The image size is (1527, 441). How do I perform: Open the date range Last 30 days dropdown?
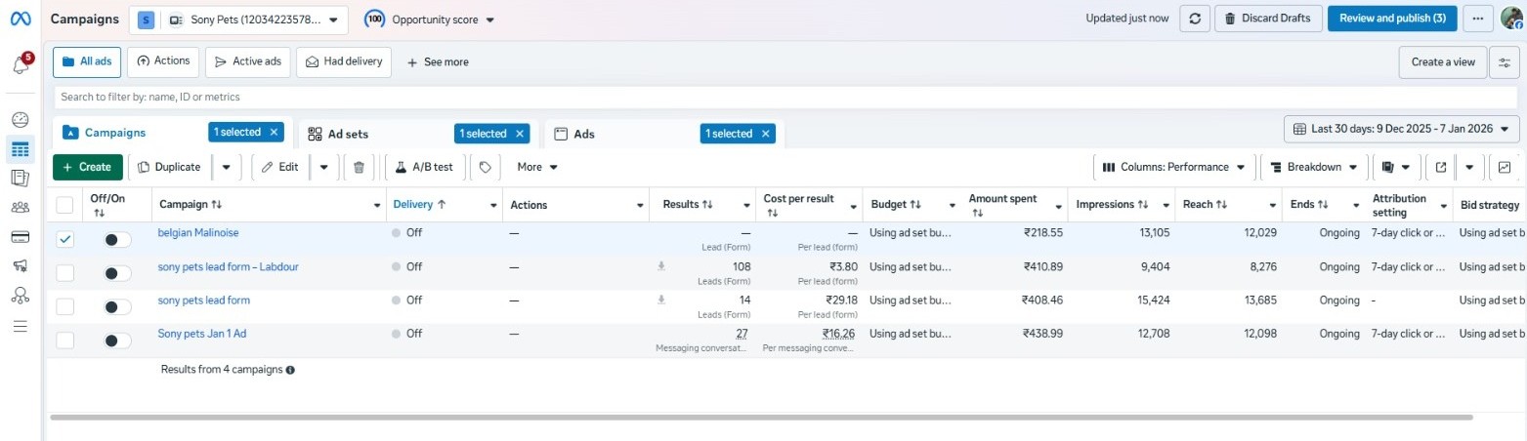click(1402, 129)
